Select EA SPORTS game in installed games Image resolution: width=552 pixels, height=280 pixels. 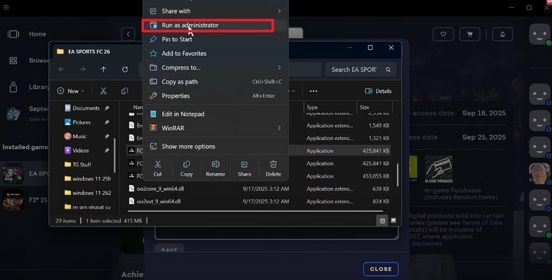coord(25,174)
